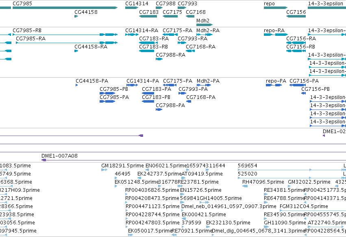Select EST EK232130.5prime
This screenshot has height=237, width=346.
tap(207, 227)
